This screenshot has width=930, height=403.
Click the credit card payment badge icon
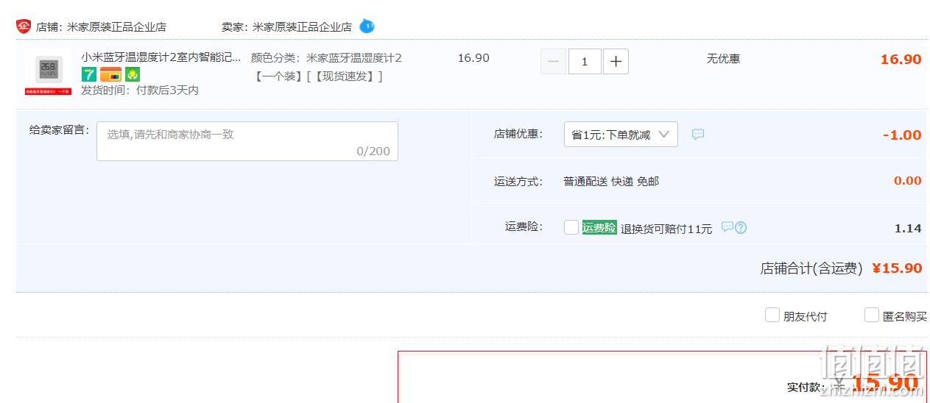[111, 74]
